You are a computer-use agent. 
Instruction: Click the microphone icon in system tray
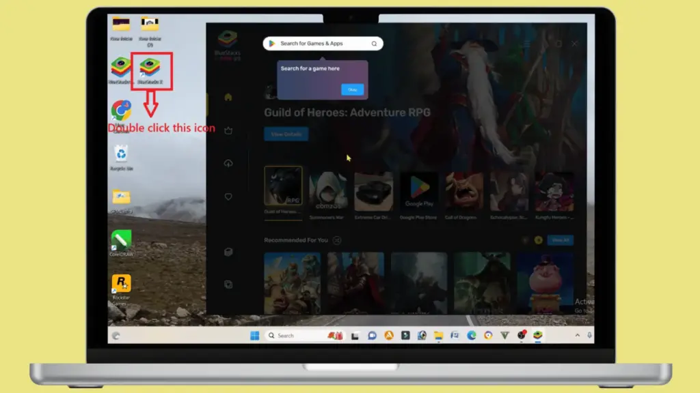589,336
